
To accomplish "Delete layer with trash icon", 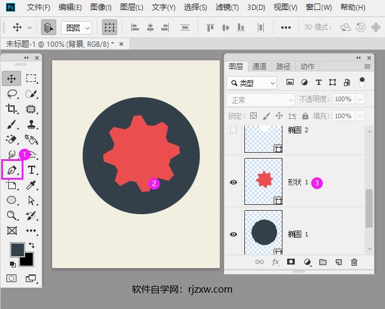I will (x=354, y=262).
